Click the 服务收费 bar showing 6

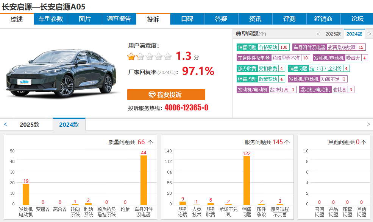[211, 204]
